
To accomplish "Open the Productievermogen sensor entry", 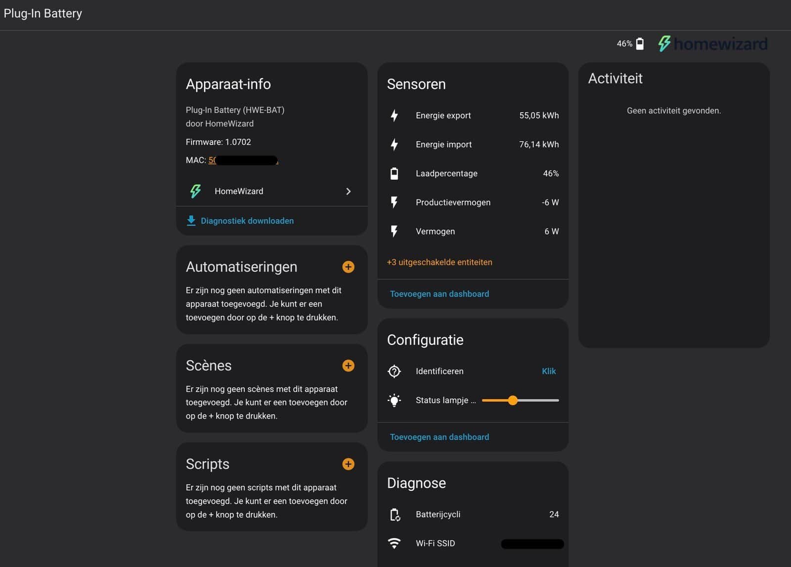I will tap(473, 202).
